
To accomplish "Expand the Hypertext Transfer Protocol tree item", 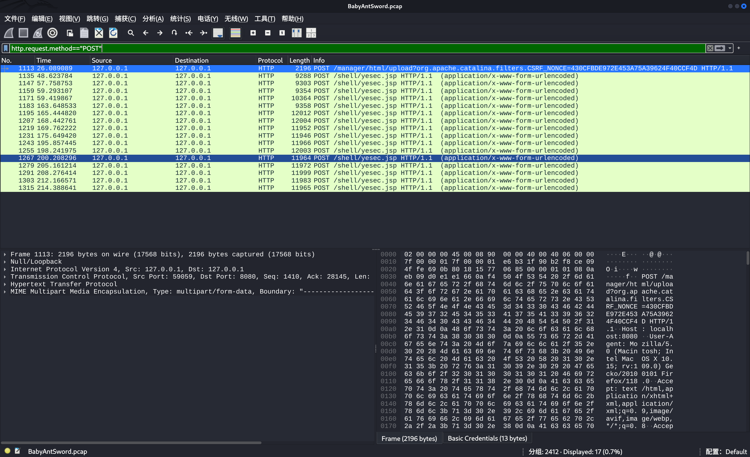I will 5,284.
